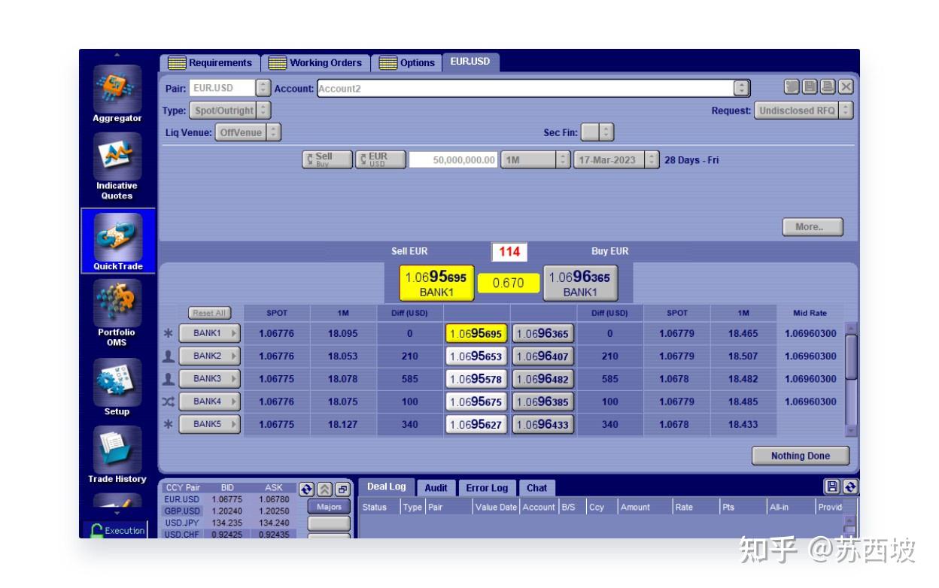Viewport: 939px width, 588px height.
Task: Select the GBP.USD row in rates panel
Action: point(228,511)
